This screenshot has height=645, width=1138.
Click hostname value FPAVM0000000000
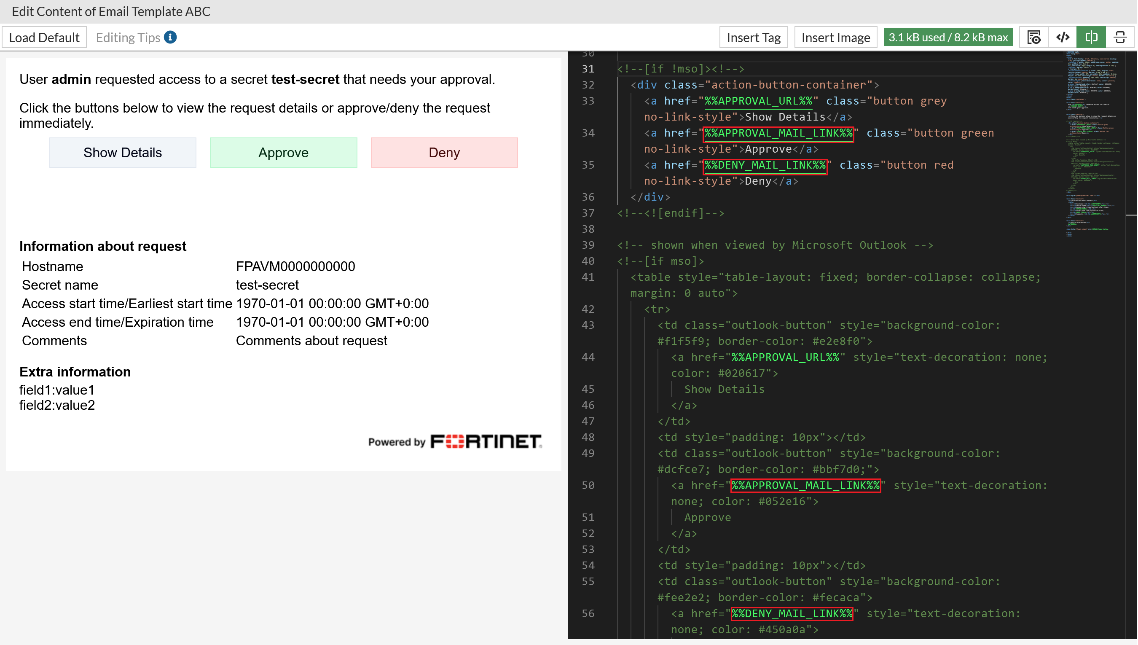click(x=295, y=266)
